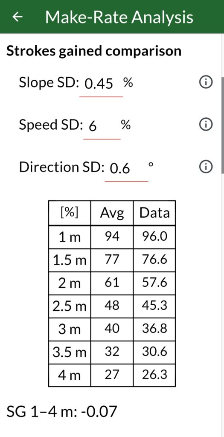Edit the Slope SD value field

pyautogui.click(x=101, y=84)
